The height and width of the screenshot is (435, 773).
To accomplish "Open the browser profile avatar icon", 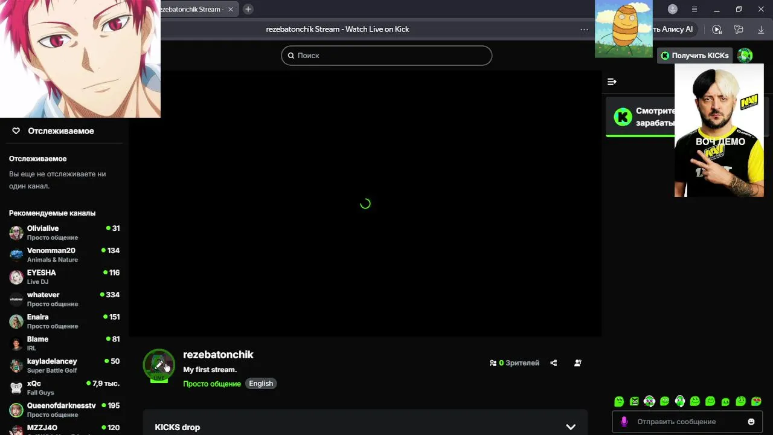I will [x=673, y=9].
